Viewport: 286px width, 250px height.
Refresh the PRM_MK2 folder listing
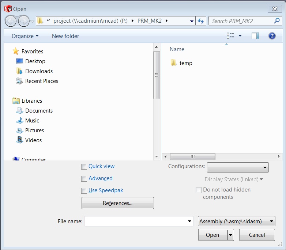click(201, 21)
